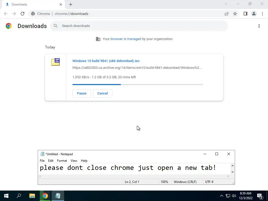268x201 pixels.
Task: Pause the ISO download
Action: pyautogui.click(x=82, y=93)
